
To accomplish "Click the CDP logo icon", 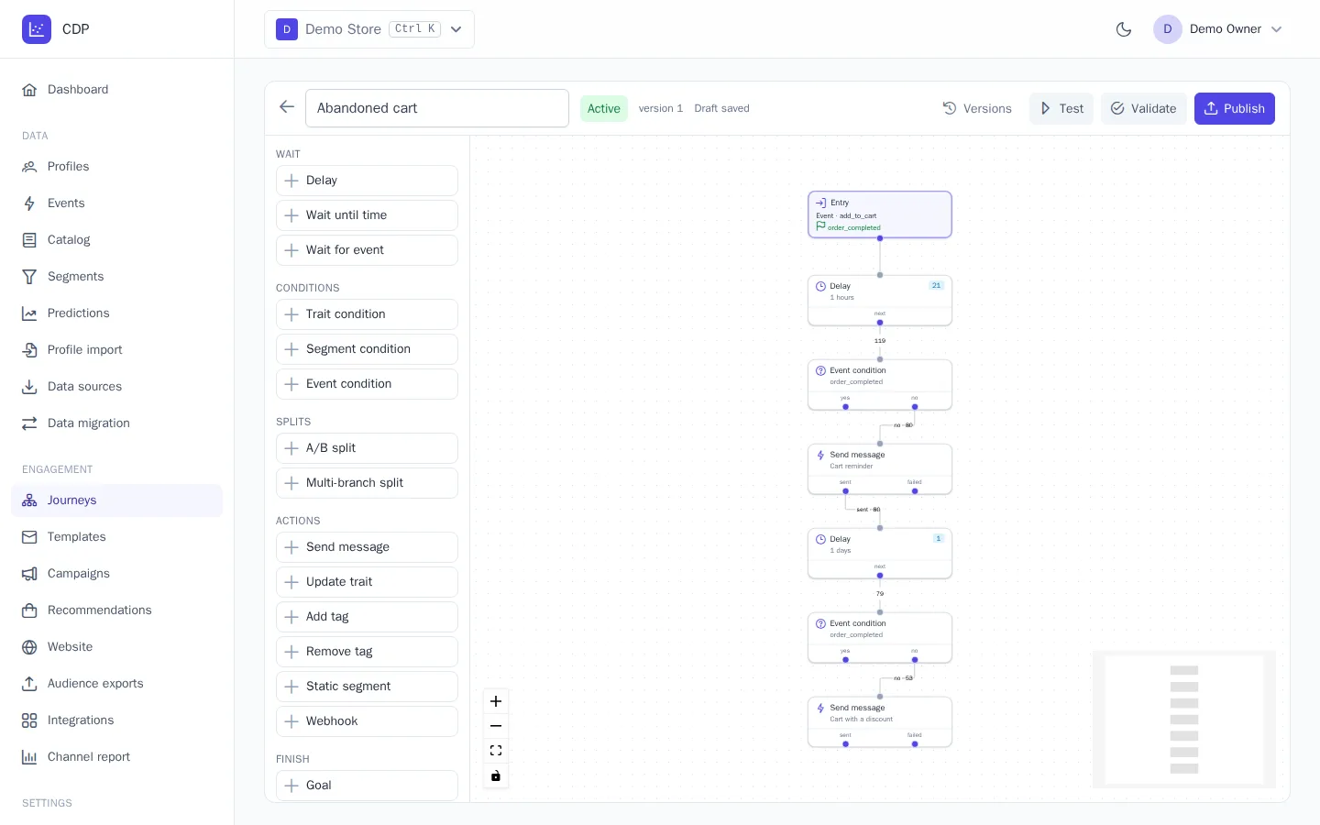I will 37,29.
